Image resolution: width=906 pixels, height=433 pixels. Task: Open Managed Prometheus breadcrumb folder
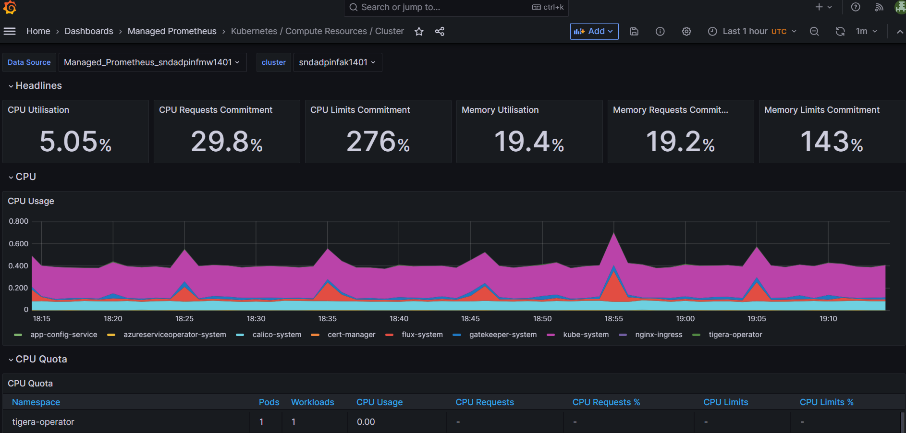click(172, 31)
